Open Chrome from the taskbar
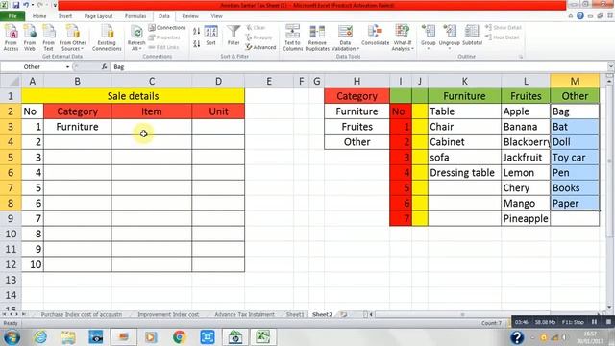The height and width of the screenshot is (346, 615). pyautogui.click(x=180, y=337)
